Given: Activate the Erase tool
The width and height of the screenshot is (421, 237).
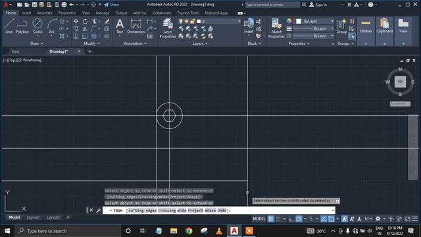Looking at the screenshot, I should tap(107, 21).
